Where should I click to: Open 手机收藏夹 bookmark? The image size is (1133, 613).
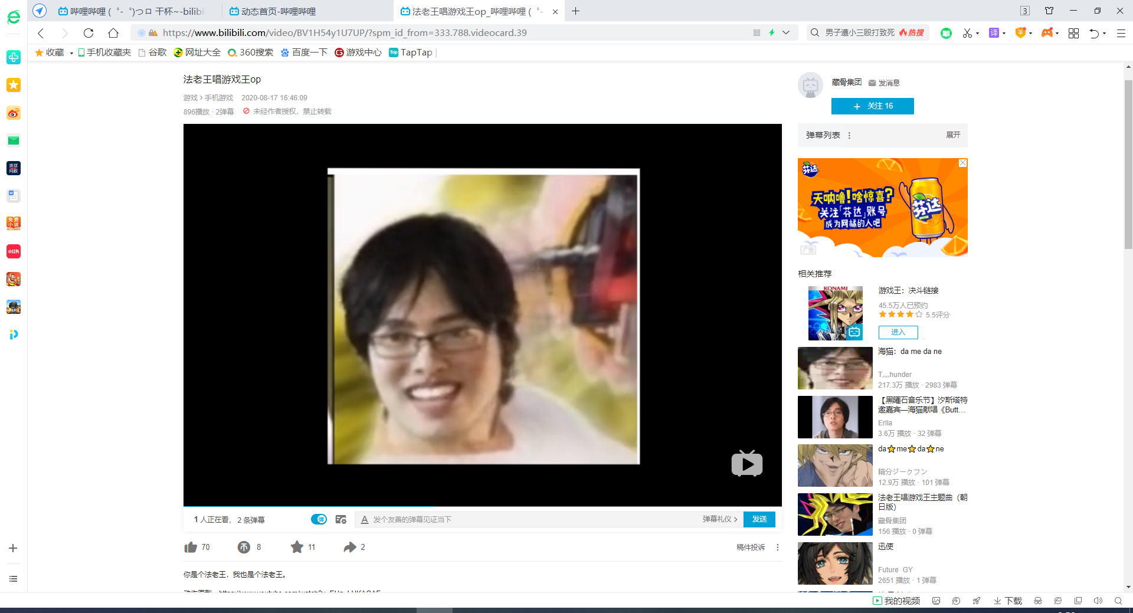(x=104, y=53)
